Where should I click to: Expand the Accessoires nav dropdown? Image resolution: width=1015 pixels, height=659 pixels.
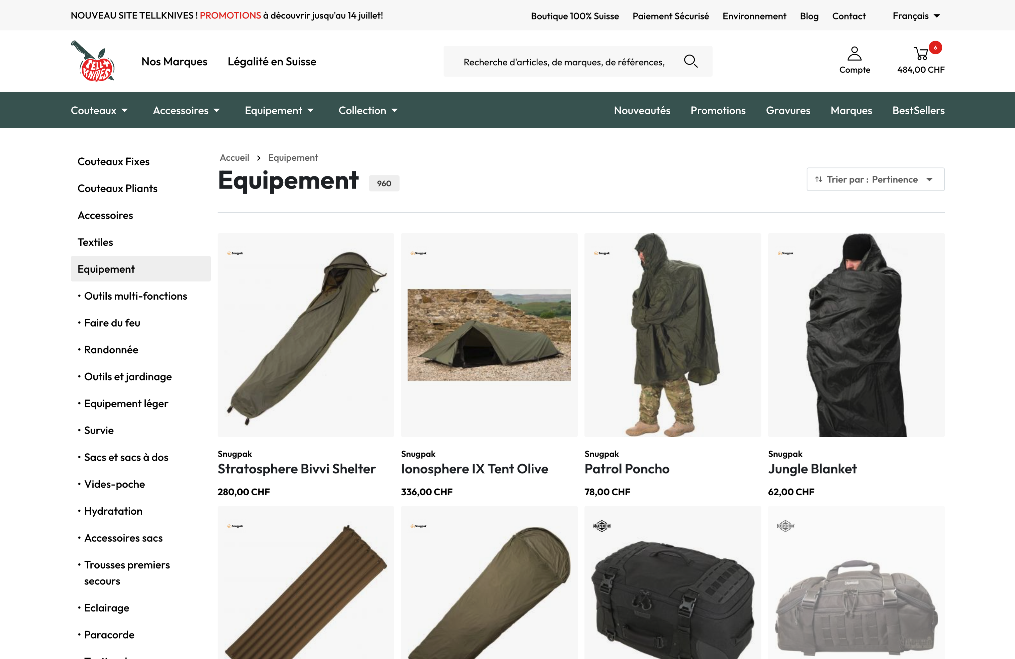tap(186, 110)
